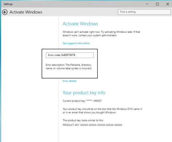
Task: Select the Error code 0x8007007B field
Action: click(x=70, y=55)
